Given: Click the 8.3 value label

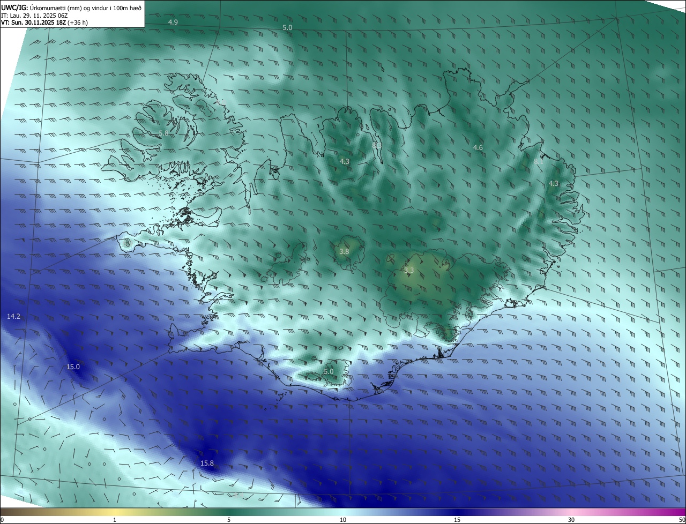Looking at the screenshot, I should click(377, 145).
